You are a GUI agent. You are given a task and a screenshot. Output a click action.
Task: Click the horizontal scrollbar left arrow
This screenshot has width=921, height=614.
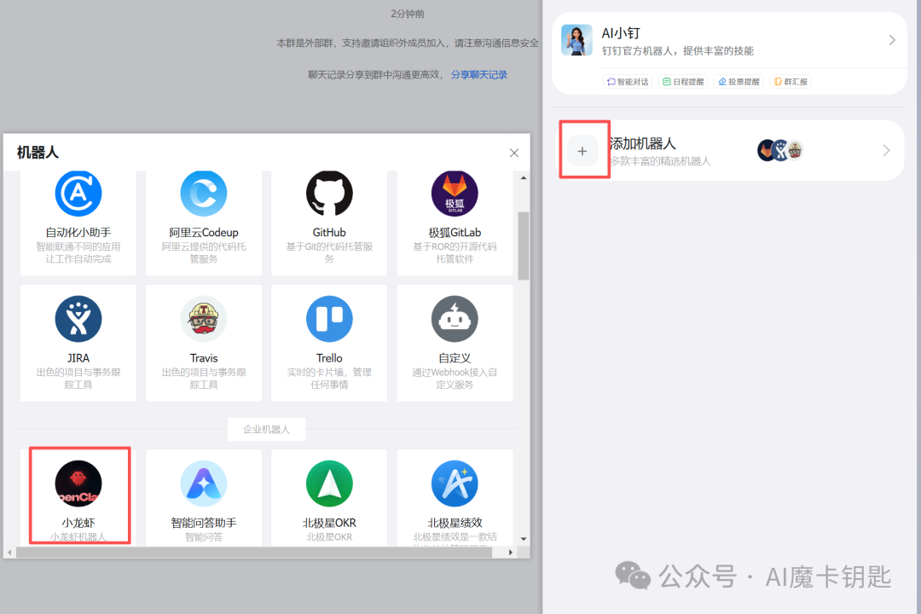(9, 553)
